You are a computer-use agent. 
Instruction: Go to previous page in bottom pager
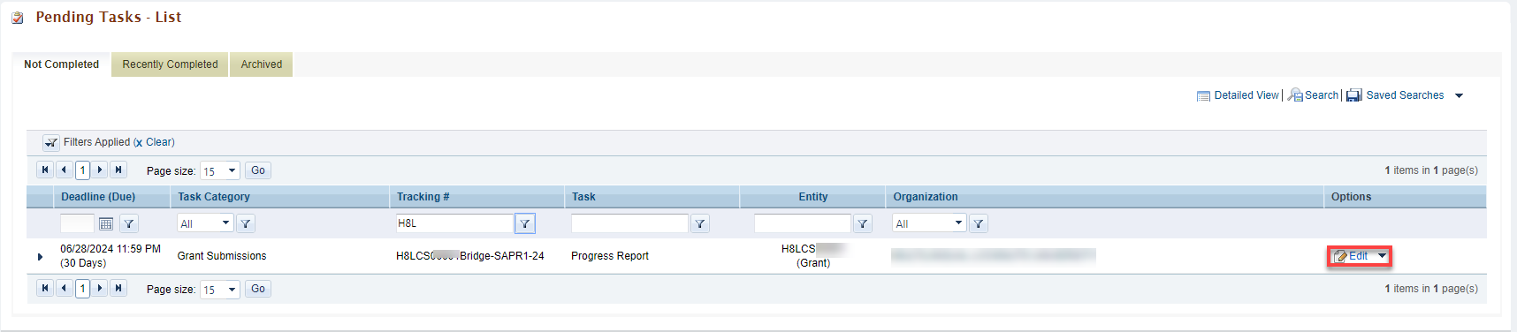tap(64, 288)
